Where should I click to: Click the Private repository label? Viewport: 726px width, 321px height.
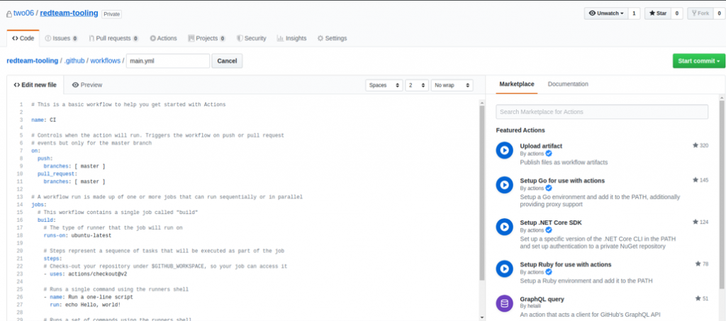tap(111, 14)
